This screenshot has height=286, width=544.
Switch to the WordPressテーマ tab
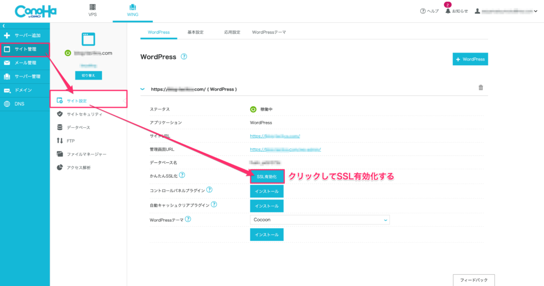pyautogui.click(x=269, y=32)
